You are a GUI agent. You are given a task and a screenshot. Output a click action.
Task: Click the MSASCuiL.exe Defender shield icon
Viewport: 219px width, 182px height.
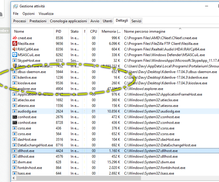(x=15, y=55)
